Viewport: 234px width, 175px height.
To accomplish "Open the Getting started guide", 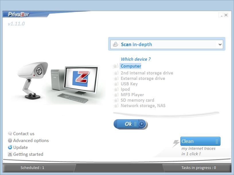I will coord(28,154).
